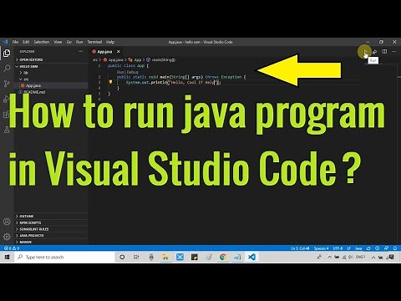This screenshot has width=401, height=301.
Task: Click the Debug CodeLens link above main
Action: [x=133, y=72]
